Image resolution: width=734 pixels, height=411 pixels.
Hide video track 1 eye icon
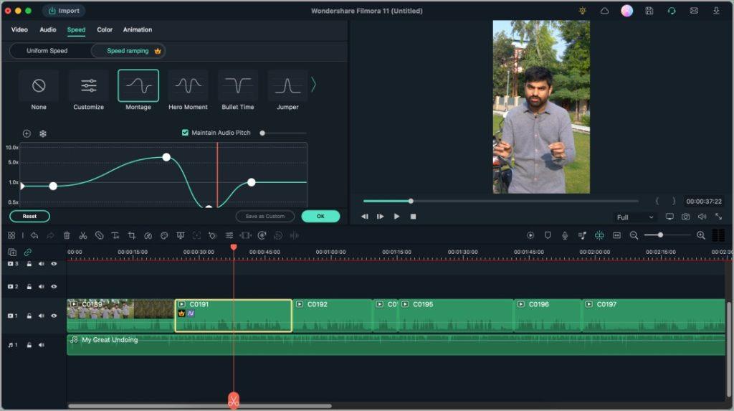54,316
